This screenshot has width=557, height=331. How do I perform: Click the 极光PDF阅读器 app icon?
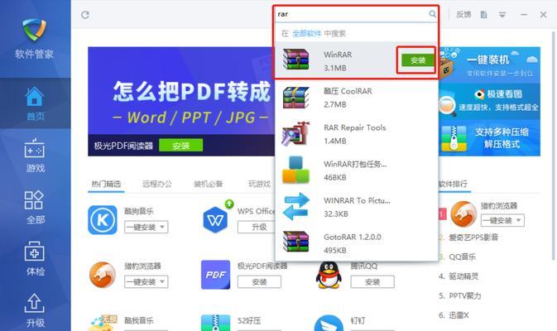point(216,275)
